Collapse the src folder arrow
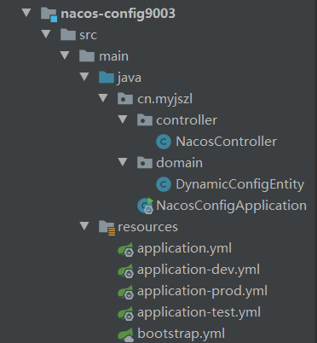 pos(46,34)
